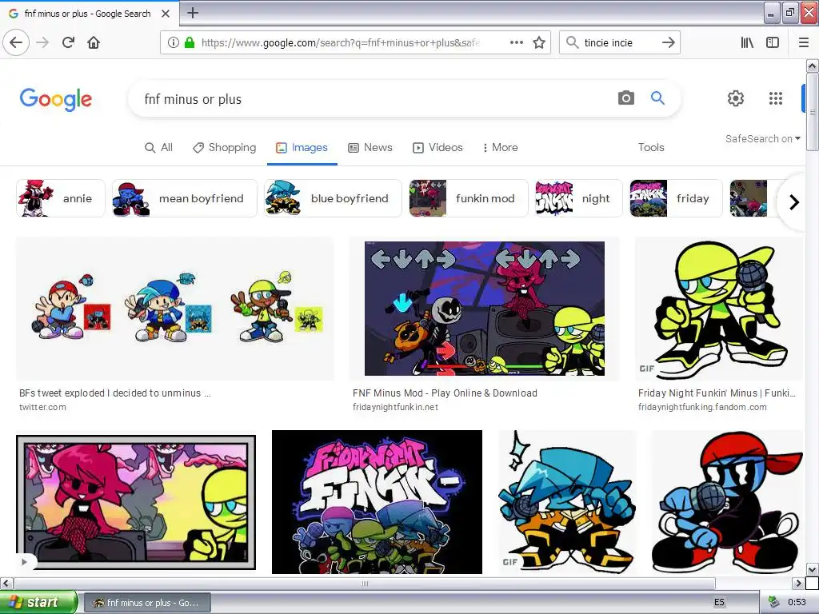Select the Images tab
This screenshot has height=614, width=819.
pos(302,147)
